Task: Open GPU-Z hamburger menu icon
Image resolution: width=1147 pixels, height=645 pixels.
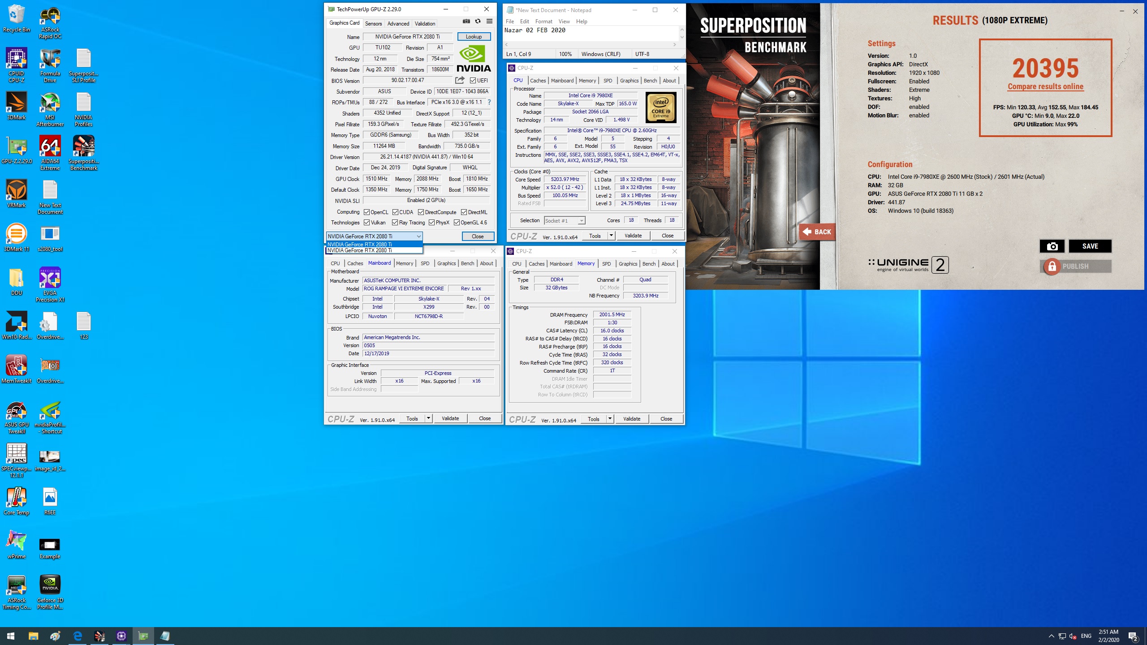Action: click(489, 21)
